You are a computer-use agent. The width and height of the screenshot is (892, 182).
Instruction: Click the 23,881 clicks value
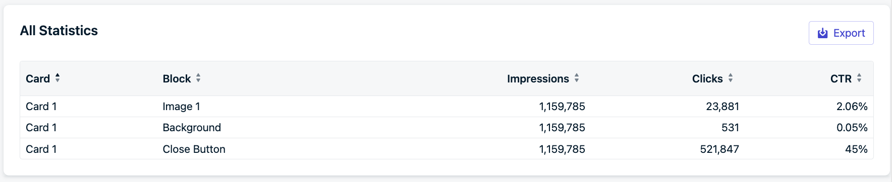click(x=722, y=107)
